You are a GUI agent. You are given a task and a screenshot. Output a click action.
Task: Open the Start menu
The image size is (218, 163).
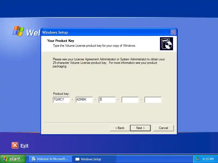(13, 159)
